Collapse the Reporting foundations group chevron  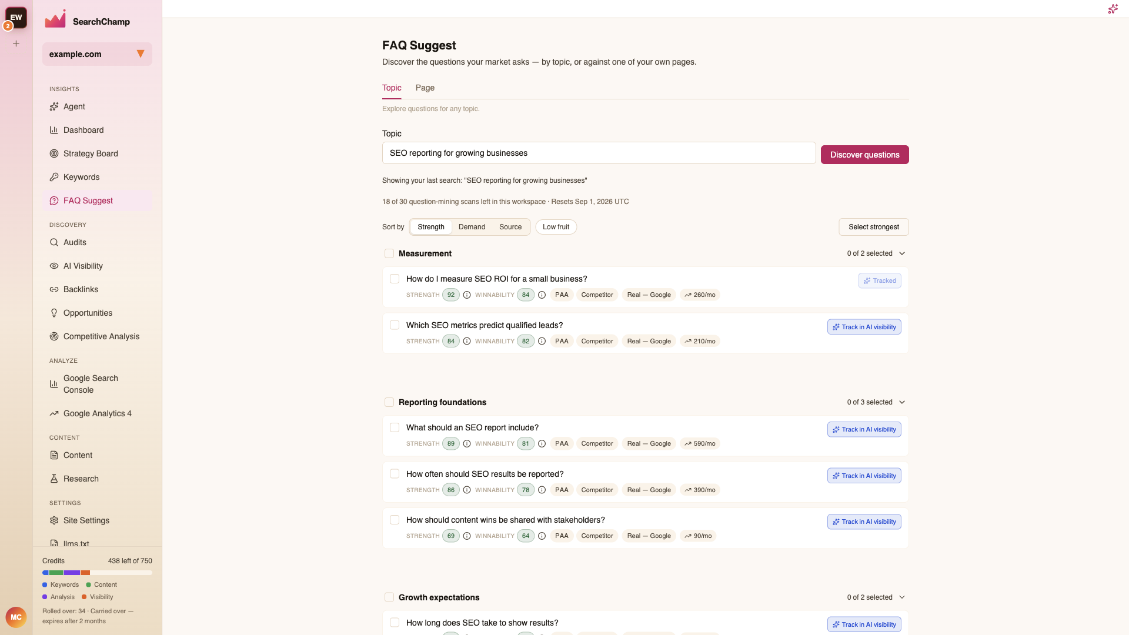(902, 402)
